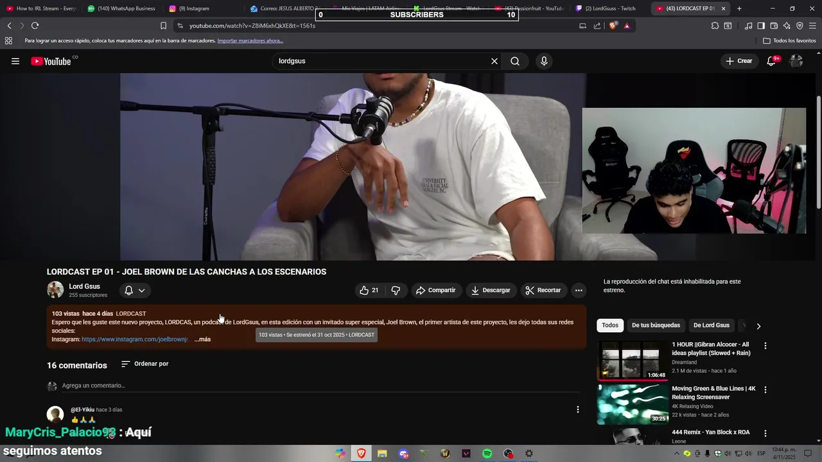Viewport: 822px width, 462px height.
Task: Open a new browser tab
Action: (739, 8)
